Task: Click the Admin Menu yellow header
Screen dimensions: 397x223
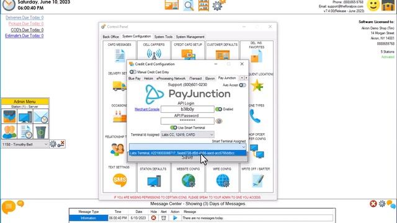Action: pyautogui.click(x=25, y=102)
